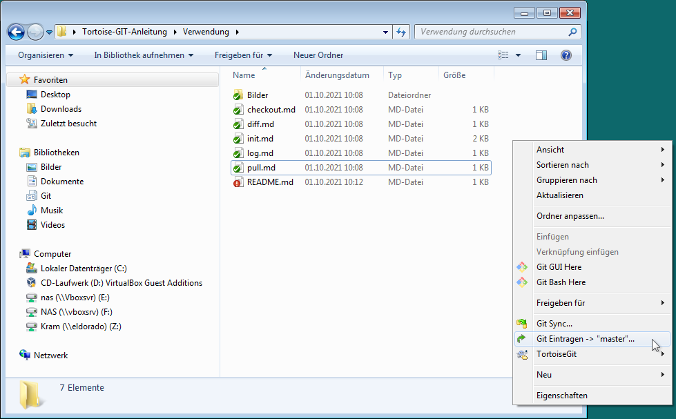This screenshot has height=419, width=676.
Task: Choose 'Git Eintragen -> "master"...' commit entry
Action: click(x=592, y=339)
